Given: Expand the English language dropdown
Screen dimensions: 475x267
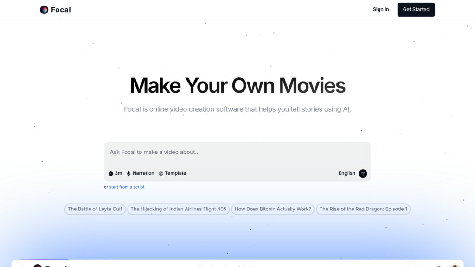Looking at the screenshot, I should [x=347, y=173].
